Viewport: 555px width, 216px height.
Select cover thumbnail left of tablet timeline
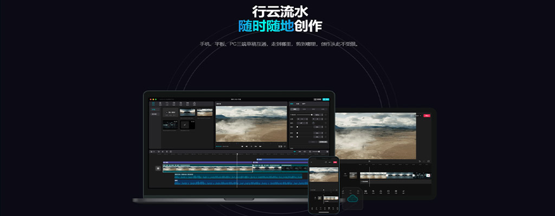point(353,175)
